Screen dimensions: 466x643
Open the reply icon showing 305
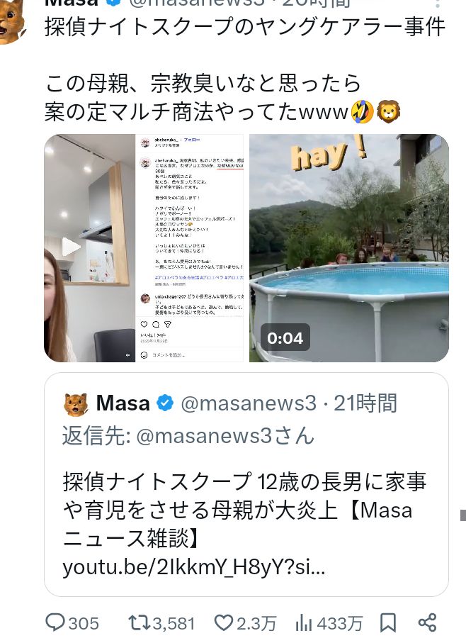[x=55, y=622]
